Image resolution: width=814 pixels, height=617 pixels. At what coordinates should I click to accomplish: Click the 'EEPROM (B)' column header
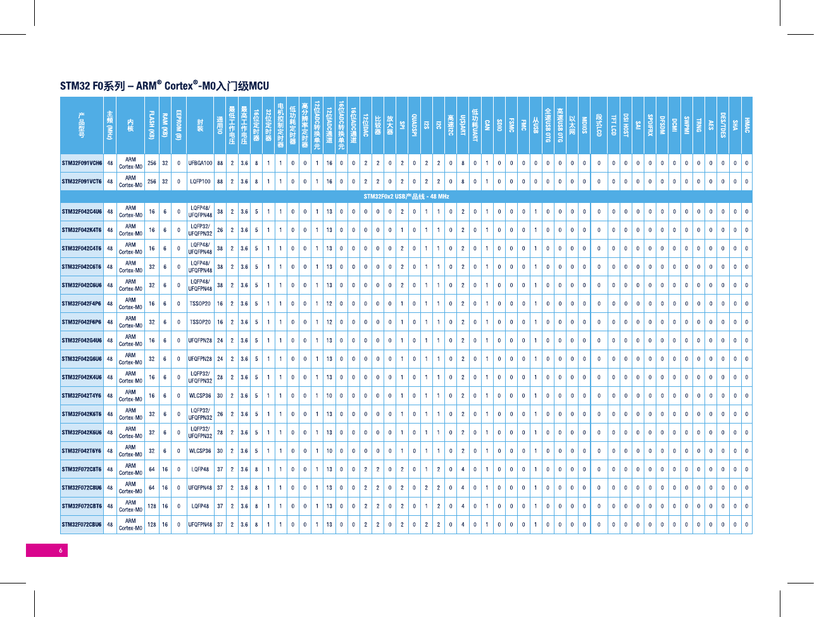(x=179, y=125)
